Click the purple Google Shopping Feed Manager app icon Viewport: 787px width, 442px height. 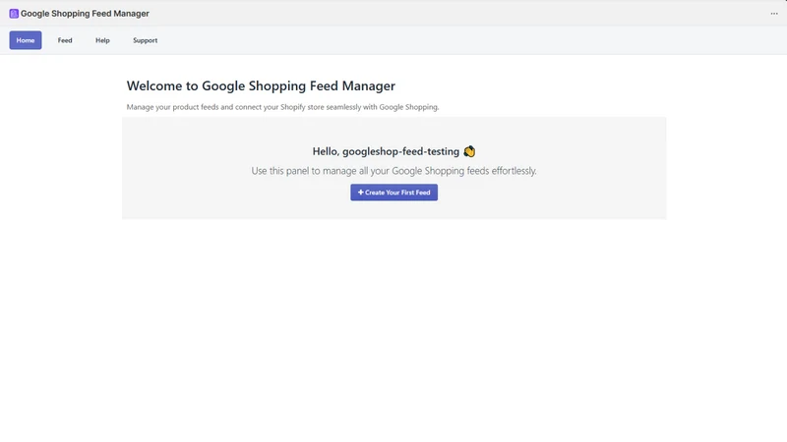[x=14, y=14]
